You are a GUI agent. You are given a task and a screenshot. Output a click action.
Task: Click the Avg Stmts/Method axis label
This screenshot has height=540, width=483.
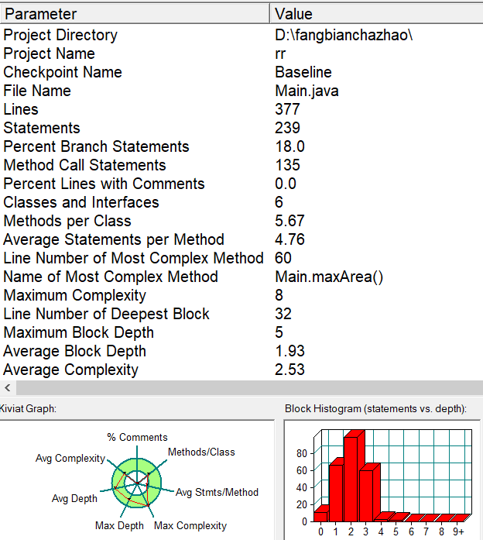[x=217, y=493]
